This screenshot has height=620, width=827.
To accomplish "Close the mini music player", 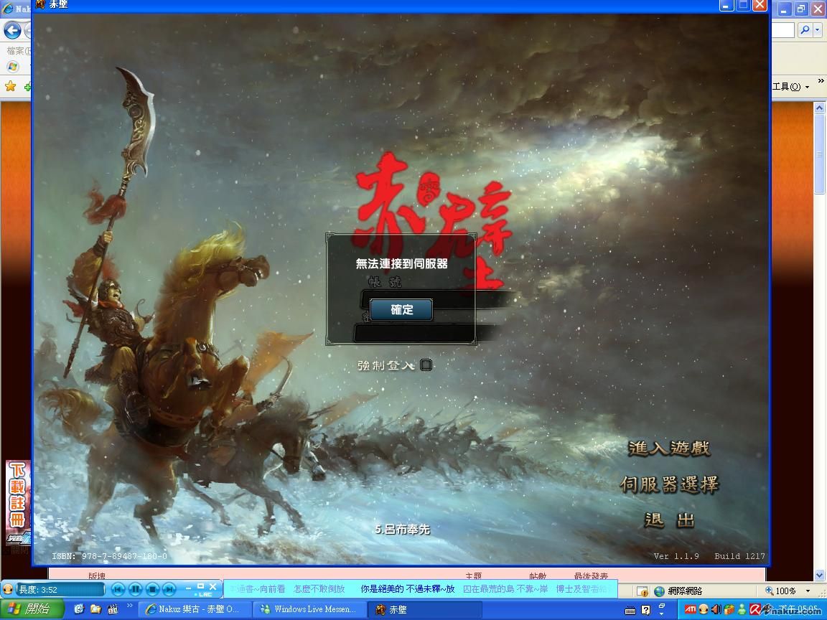I will tap(212, 586).
